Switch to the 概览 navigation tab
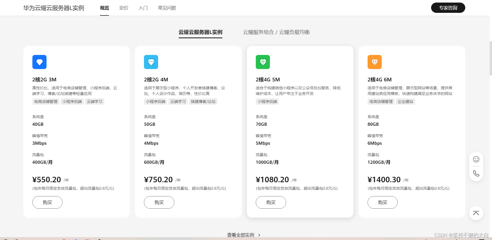 [104, 8]
